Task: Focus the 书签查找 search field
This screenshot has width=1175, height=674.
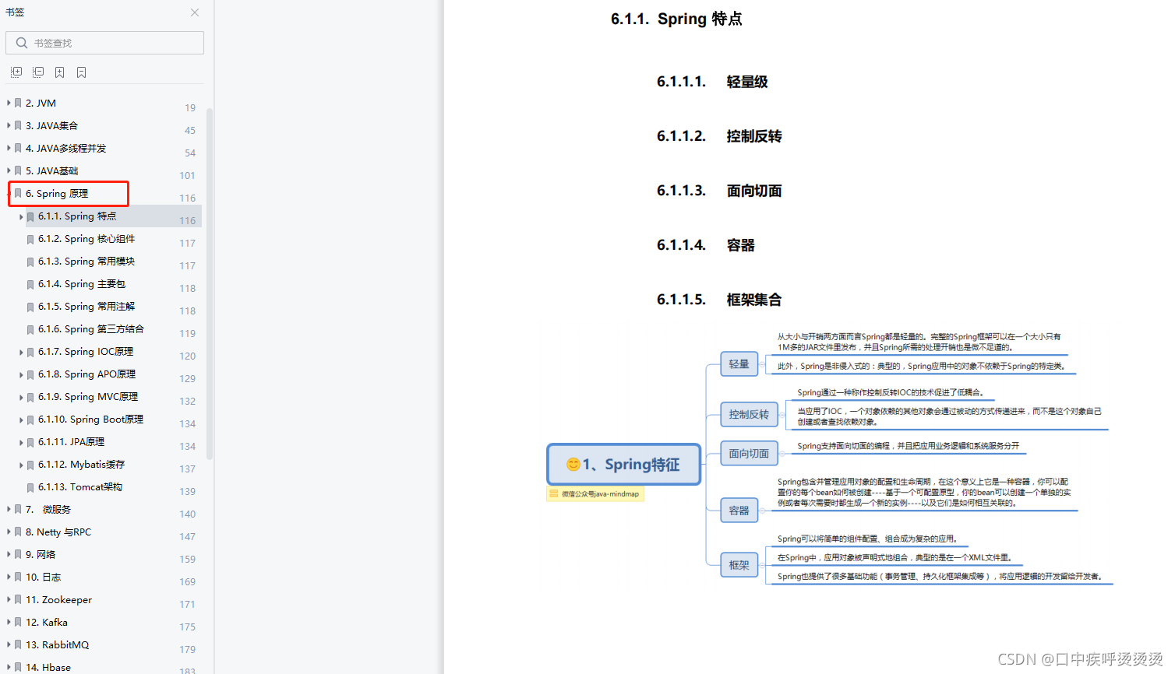Action: point(104,43)
